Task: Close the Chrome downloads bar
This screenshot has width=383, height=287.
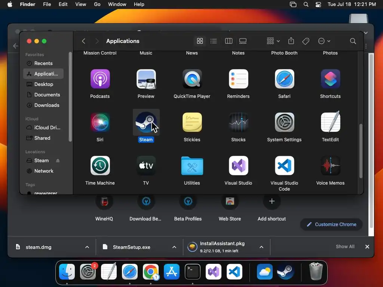Action: click(x=367, y=247)
